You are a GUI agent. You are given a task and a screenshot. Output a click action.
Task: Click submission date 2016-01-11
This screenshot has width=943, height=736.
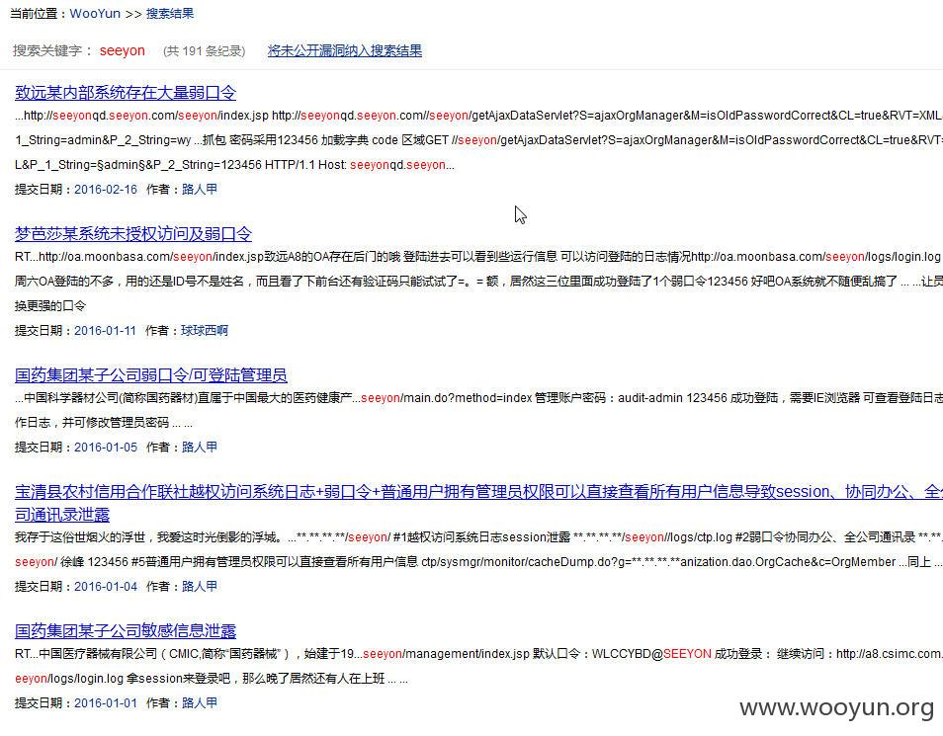[105, 331]
